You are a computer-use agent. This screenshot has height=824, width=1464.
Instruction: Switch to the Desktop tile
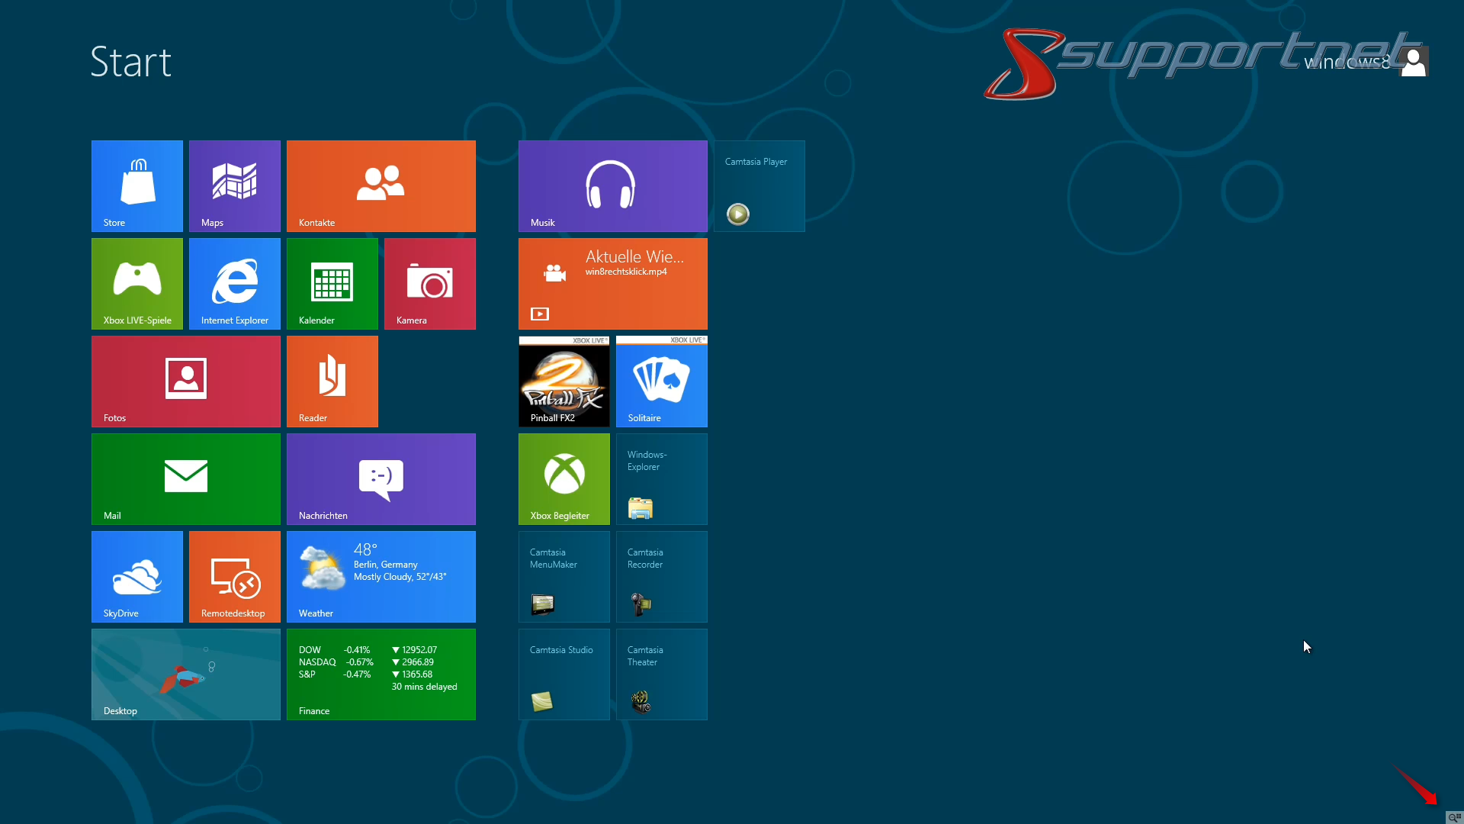pos(186,674)
